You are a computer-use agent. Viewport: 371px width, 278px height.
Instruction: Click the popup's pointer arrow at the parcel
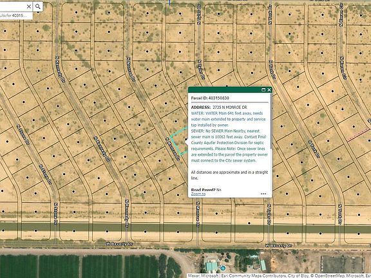(186, 142)
